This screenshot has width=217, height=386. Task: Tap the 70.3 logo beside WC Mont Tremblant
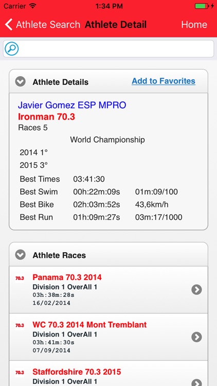(20, 325)
